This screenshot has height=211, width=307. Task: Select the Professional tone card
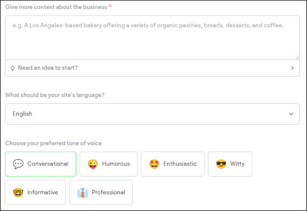click(101, 193)
